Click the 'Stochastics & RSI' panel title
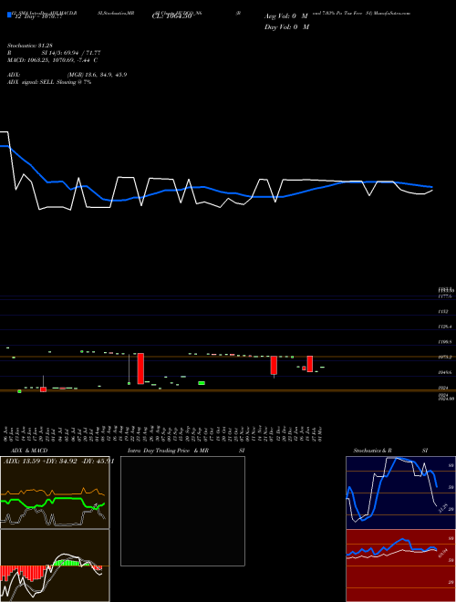Image resolution: width=456 pixels, height=602 pixels. coord(390,451)
